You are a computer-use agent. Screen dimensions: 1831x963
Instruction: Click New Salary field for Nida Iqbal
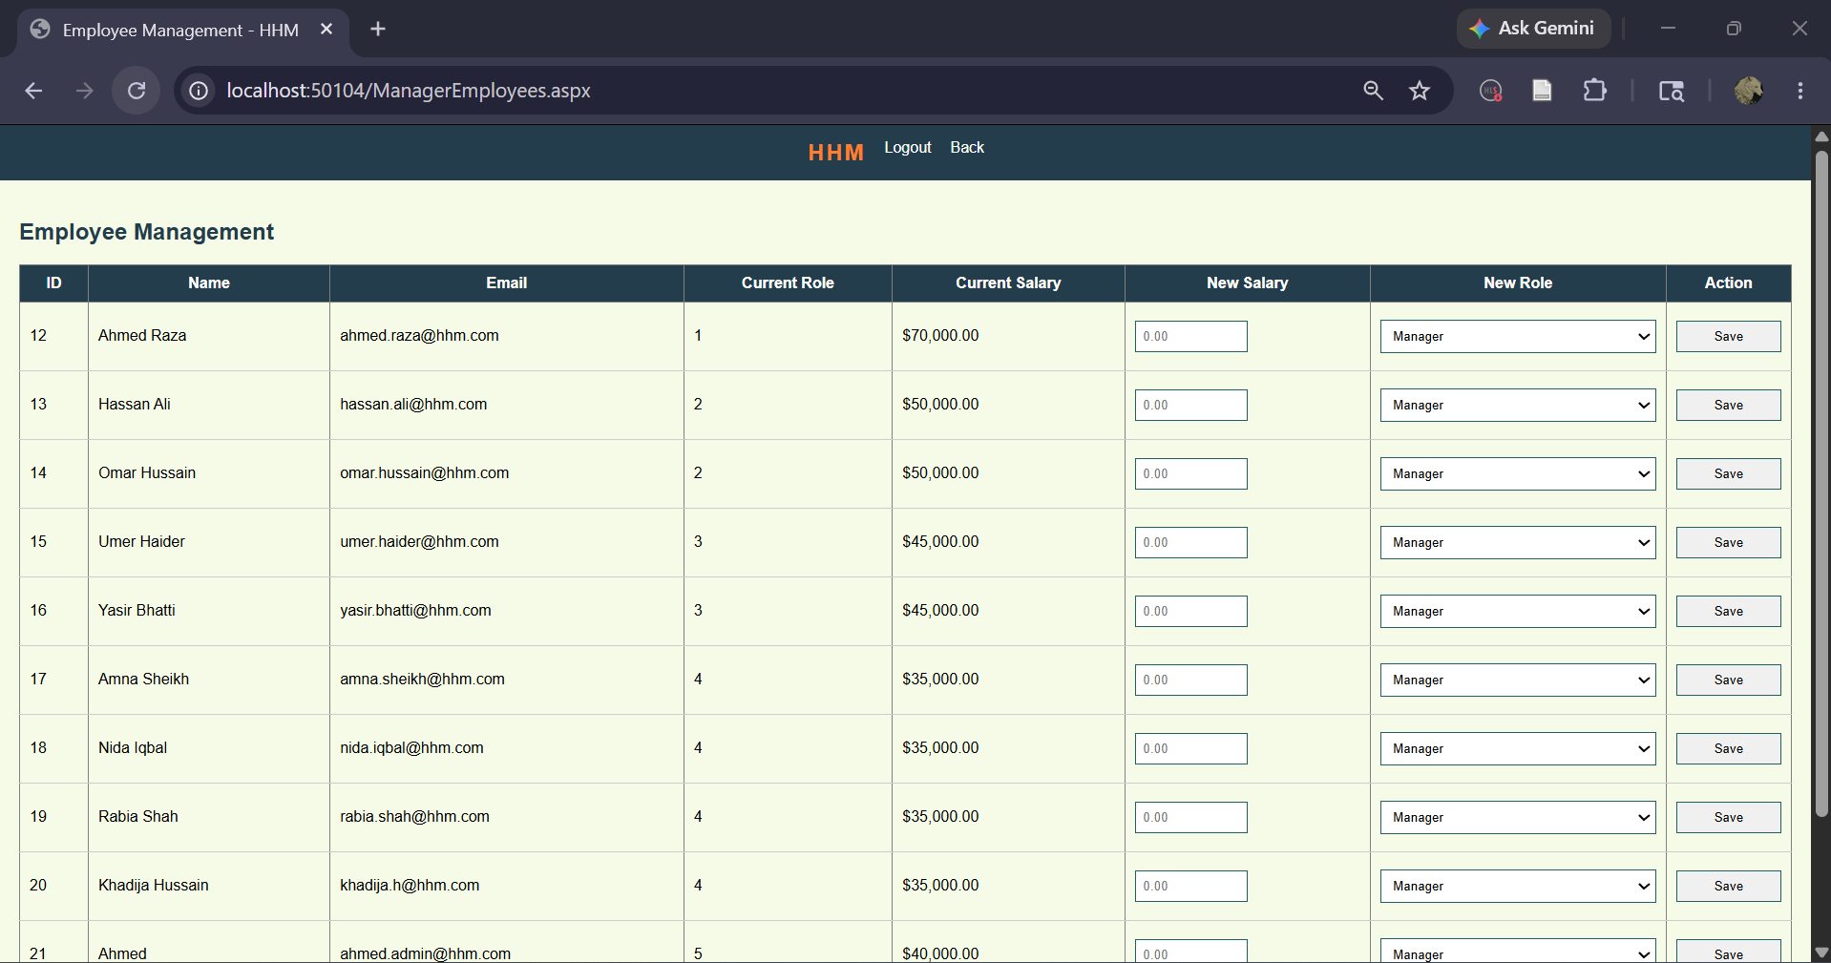[x=1190, y=748]
